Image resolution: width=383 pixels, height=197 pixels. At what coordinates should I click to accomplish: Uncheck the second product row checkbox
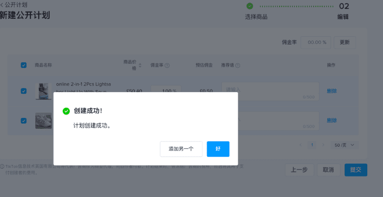(x=24, y=121)
